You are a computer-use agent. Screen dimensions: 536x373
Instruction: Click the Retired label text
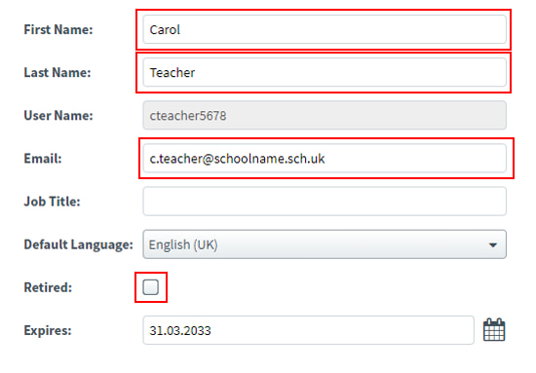point(48,287)
